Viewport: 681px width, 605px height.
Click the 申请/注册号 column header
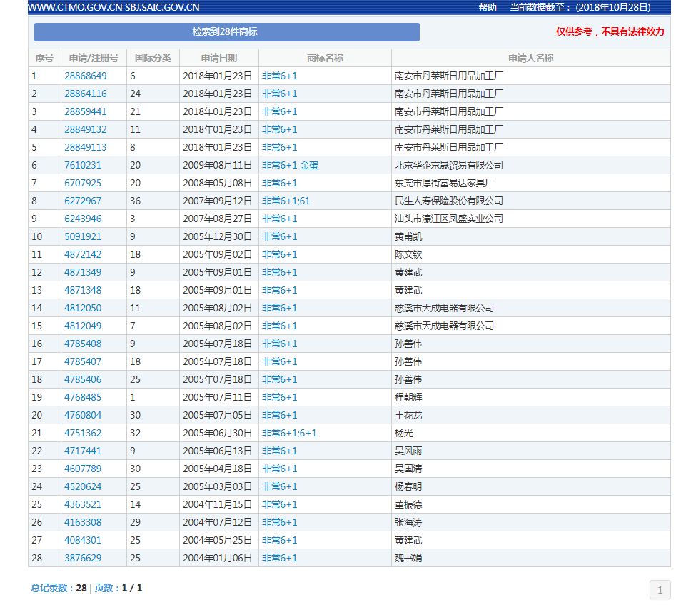94,58
